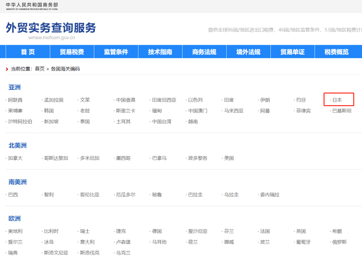Select the country 哥斯达黎加
Image resolution: width=362 pixels, height=264 pixels.
pyautogui.click(x=56, y=158)
